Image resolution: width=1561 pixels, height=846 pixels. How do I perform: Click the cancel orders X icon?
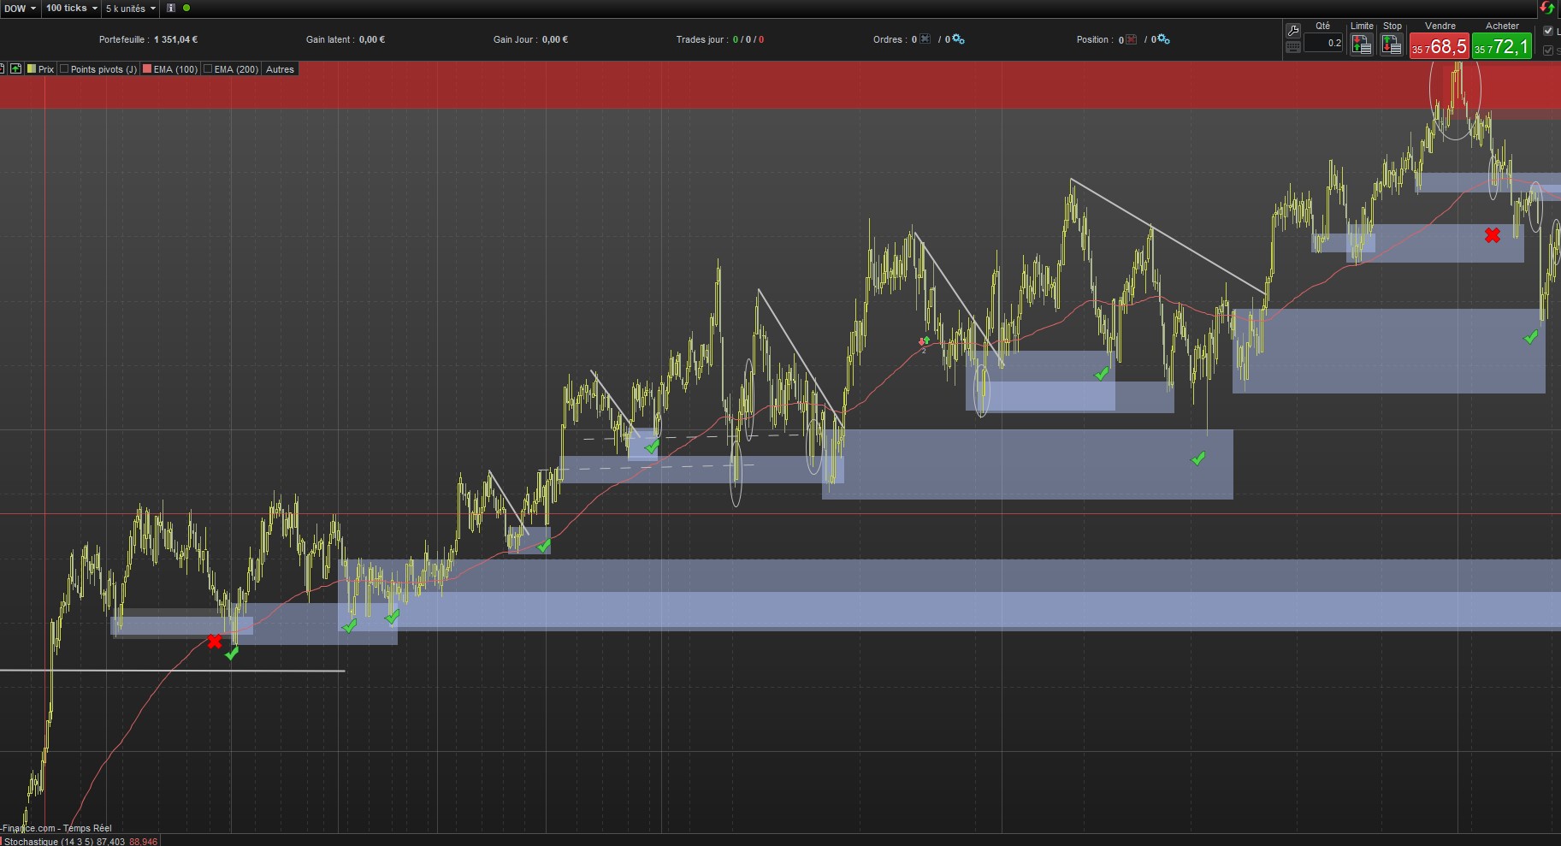coord(925,39)
